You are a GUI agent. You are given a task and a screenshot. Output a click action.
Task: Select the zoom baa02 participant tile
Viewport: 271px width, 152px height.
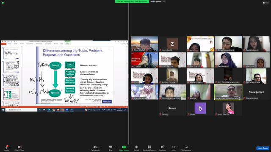point(172,44)
